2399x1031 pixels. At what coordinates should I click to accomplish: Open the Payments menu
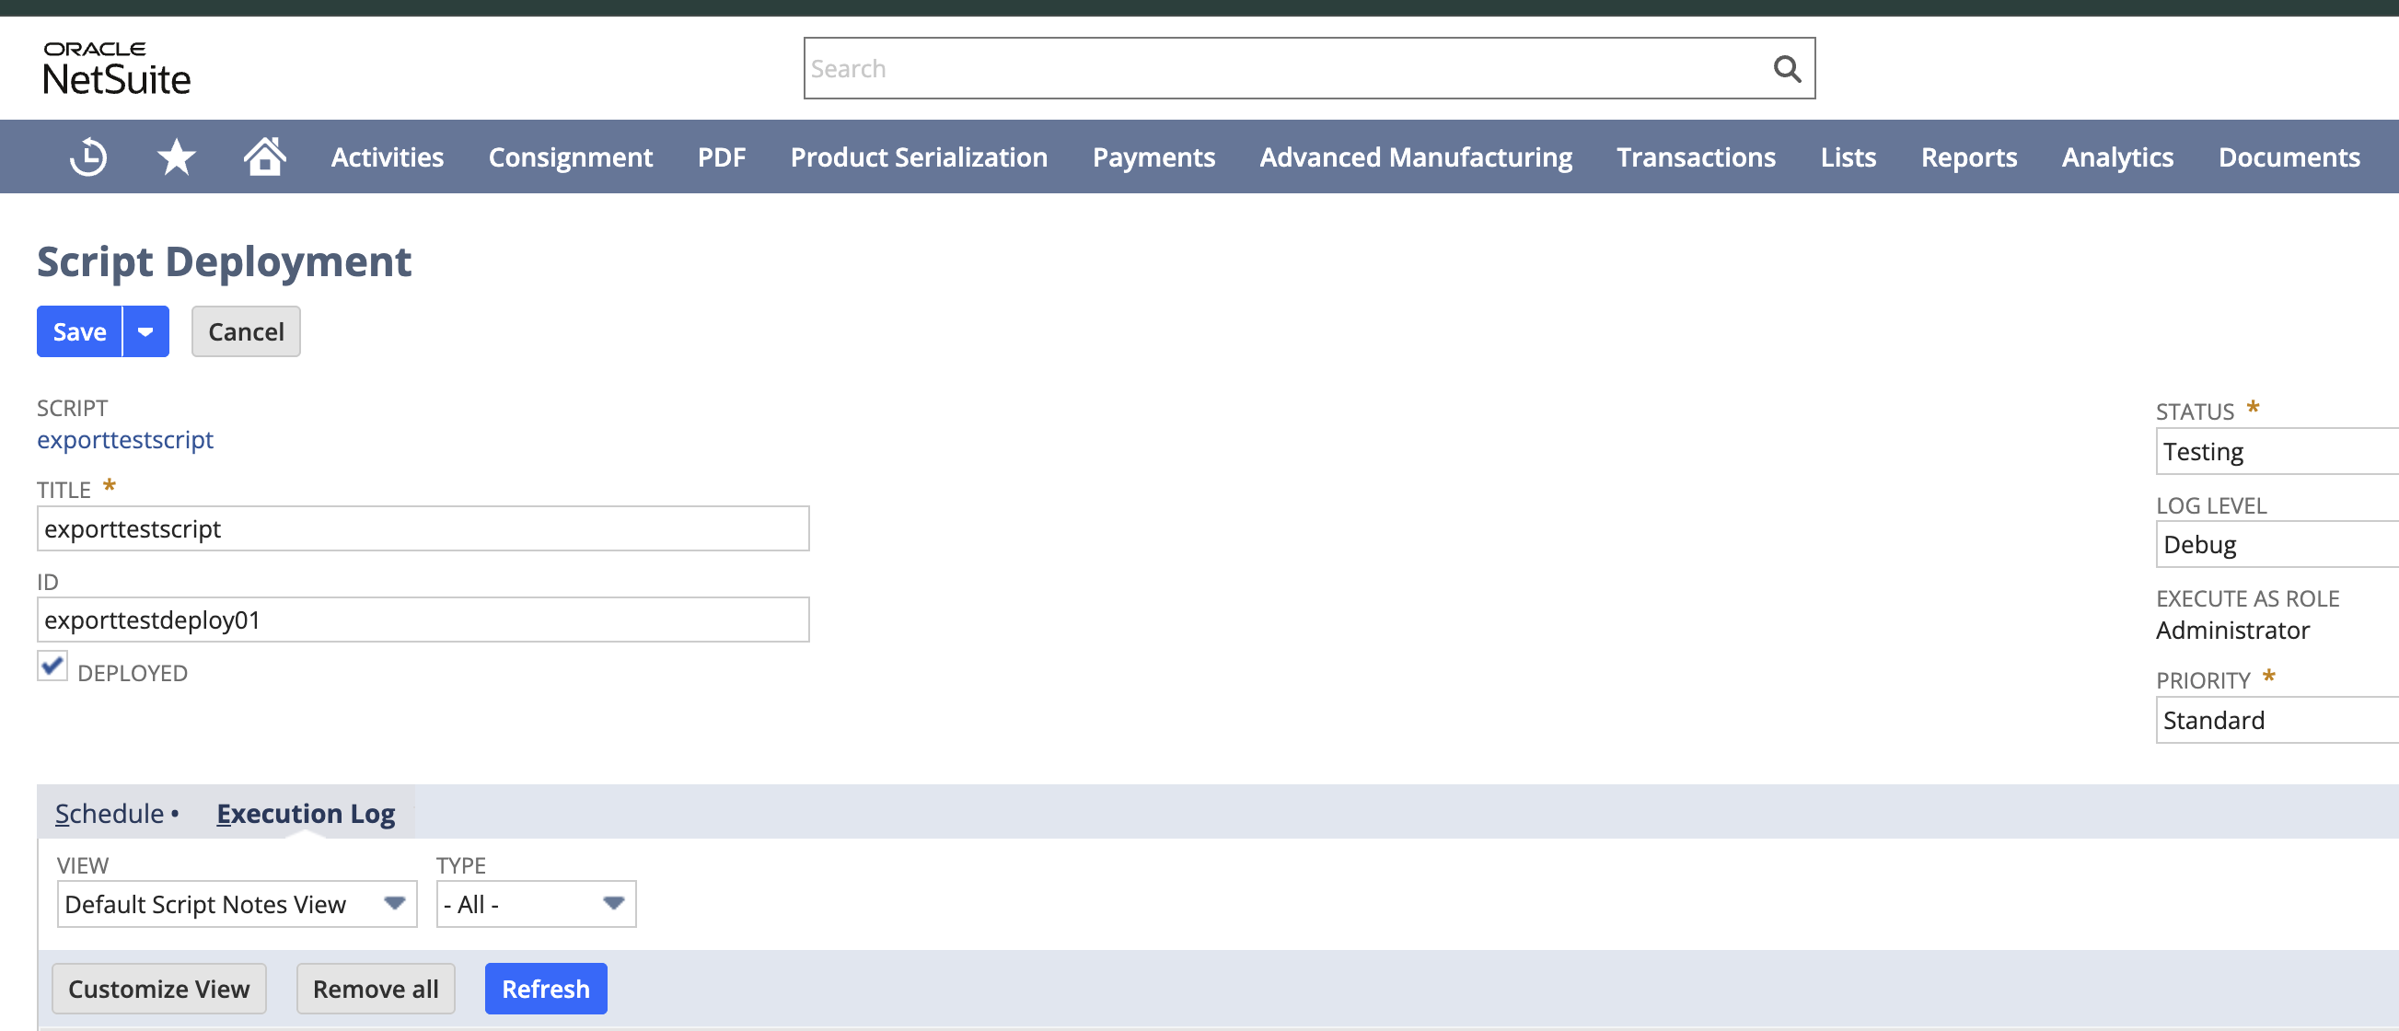[x=1153, y=156]
